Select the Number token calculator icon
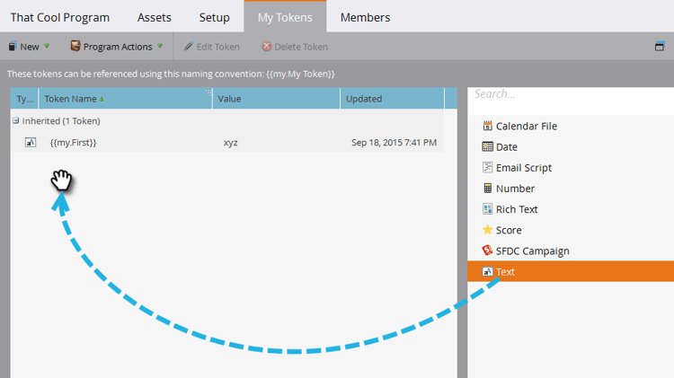674x378 pixels. [487, 189]
